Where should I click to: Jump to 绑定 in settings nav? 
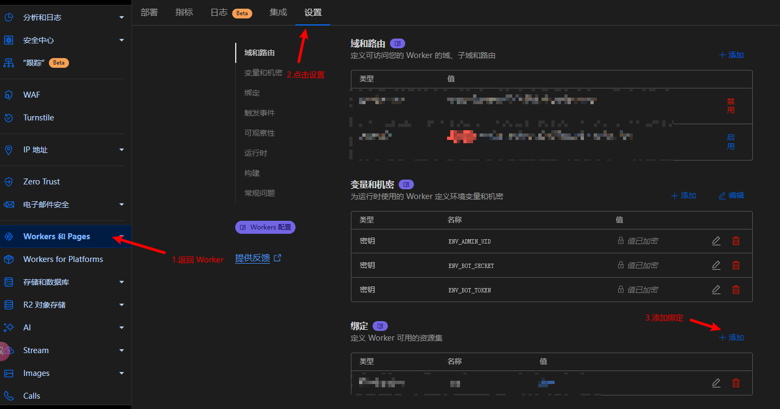[x=252, y=93]
